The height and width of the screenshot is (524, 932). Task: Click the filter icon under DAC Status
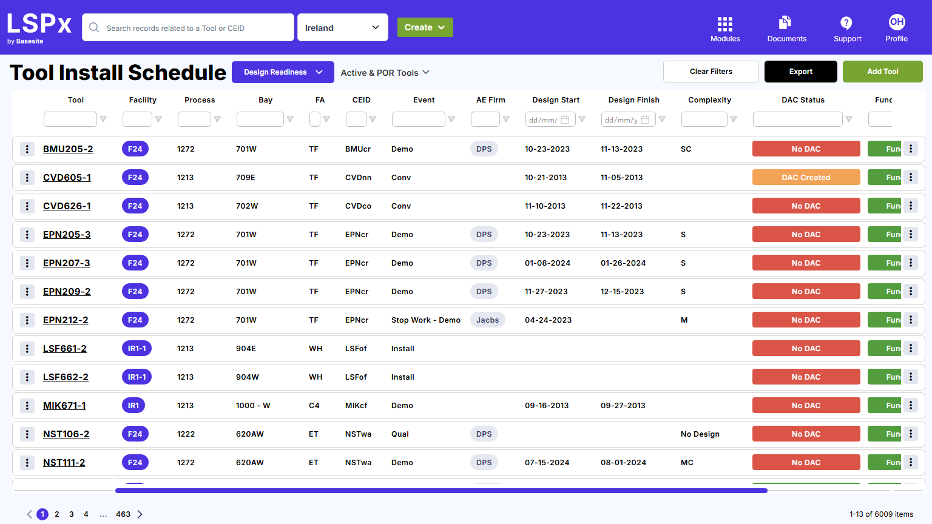849,119
